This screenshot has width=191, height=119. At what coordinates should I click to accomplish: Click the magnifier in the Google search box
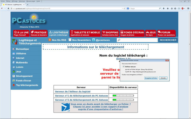coord(160,9)
